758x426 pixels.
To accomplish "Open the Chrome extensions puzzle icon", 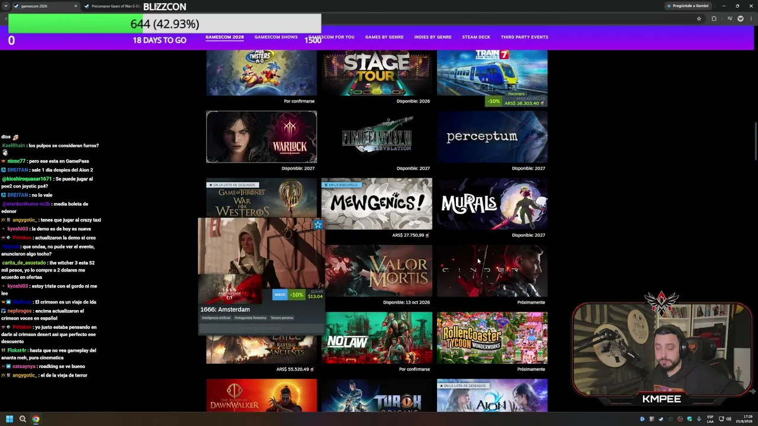I will click(714, 19).
